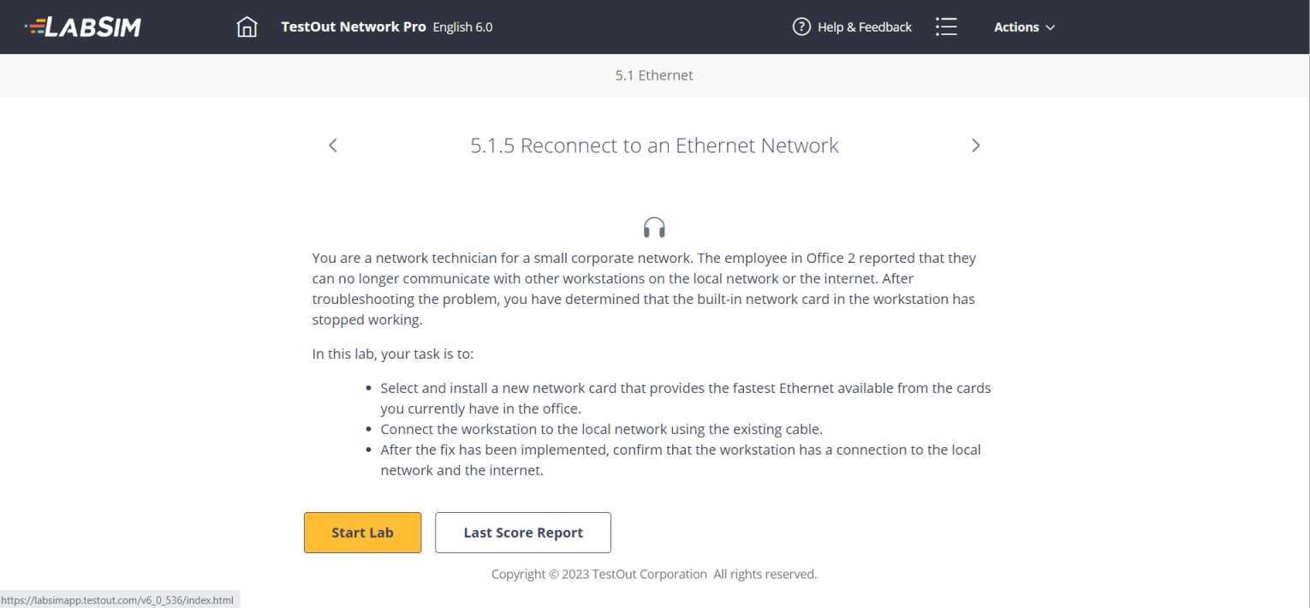This screenshot has height=608, width=1310.
Task: Click the TestOut Corporation copyright notice
Action: point(653,574)
